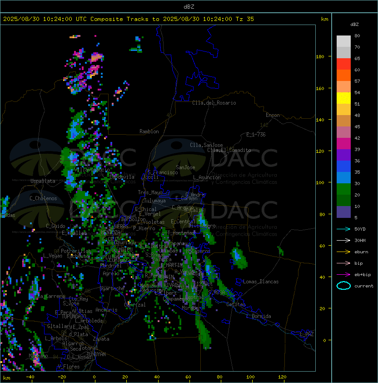Click the '50YD' legend label

pyautogui.click(x=360, y=229)
